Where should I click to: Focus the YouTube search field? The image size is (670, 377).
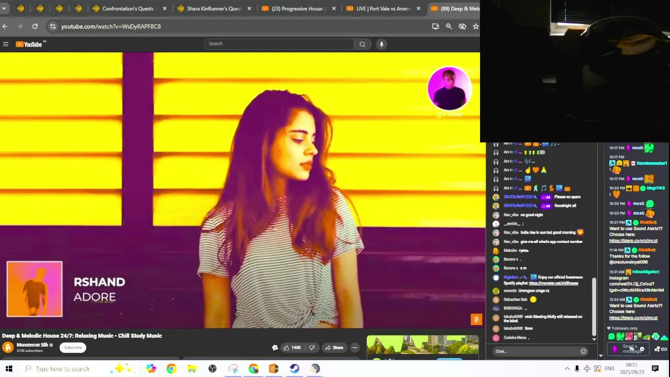pos(279,44)
